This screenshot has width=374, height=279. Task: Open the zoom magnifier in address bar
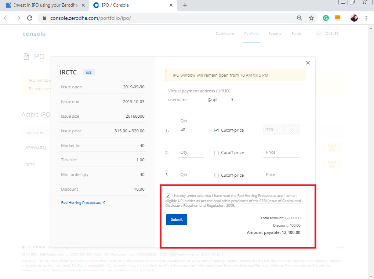point(299,18)
